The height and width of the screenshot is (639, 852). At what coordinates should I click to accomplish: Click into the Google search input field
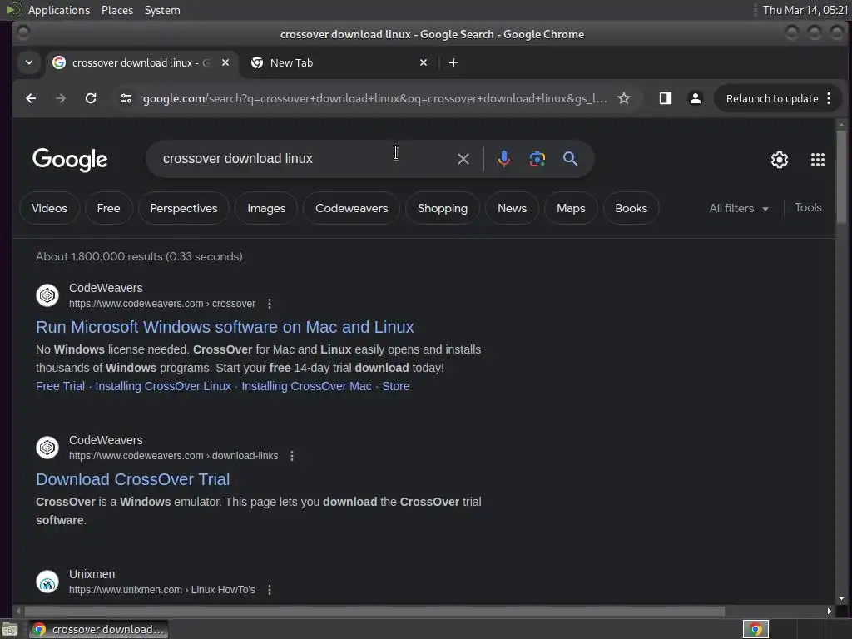pos(305,159)
